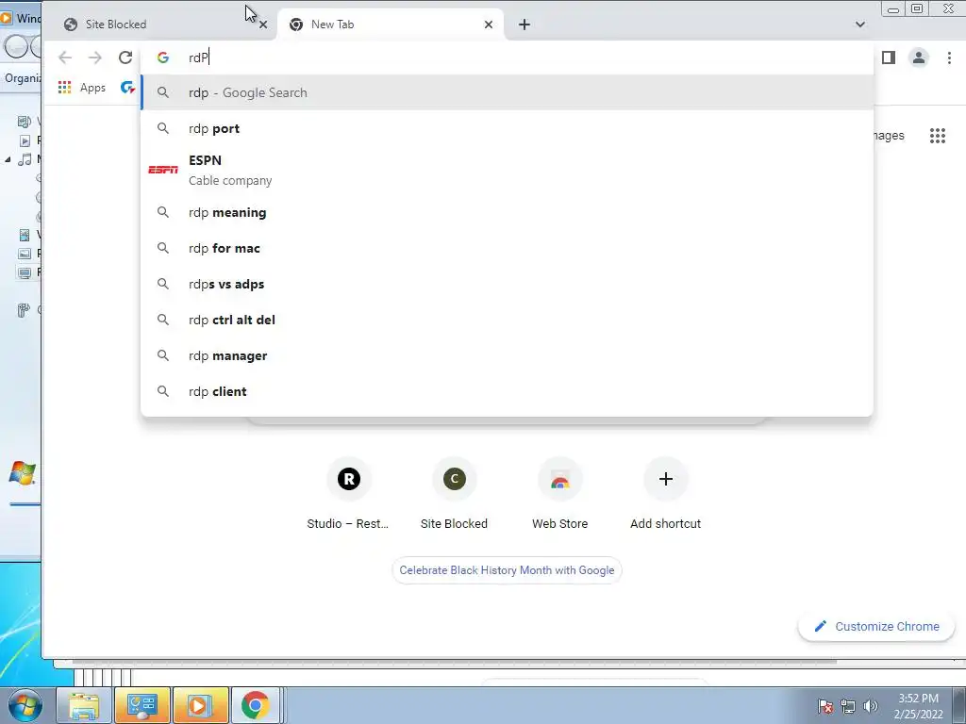Screen dimensions: 966x724
Task: Click the Action Center flag tray icon
Action: [826, 706]
